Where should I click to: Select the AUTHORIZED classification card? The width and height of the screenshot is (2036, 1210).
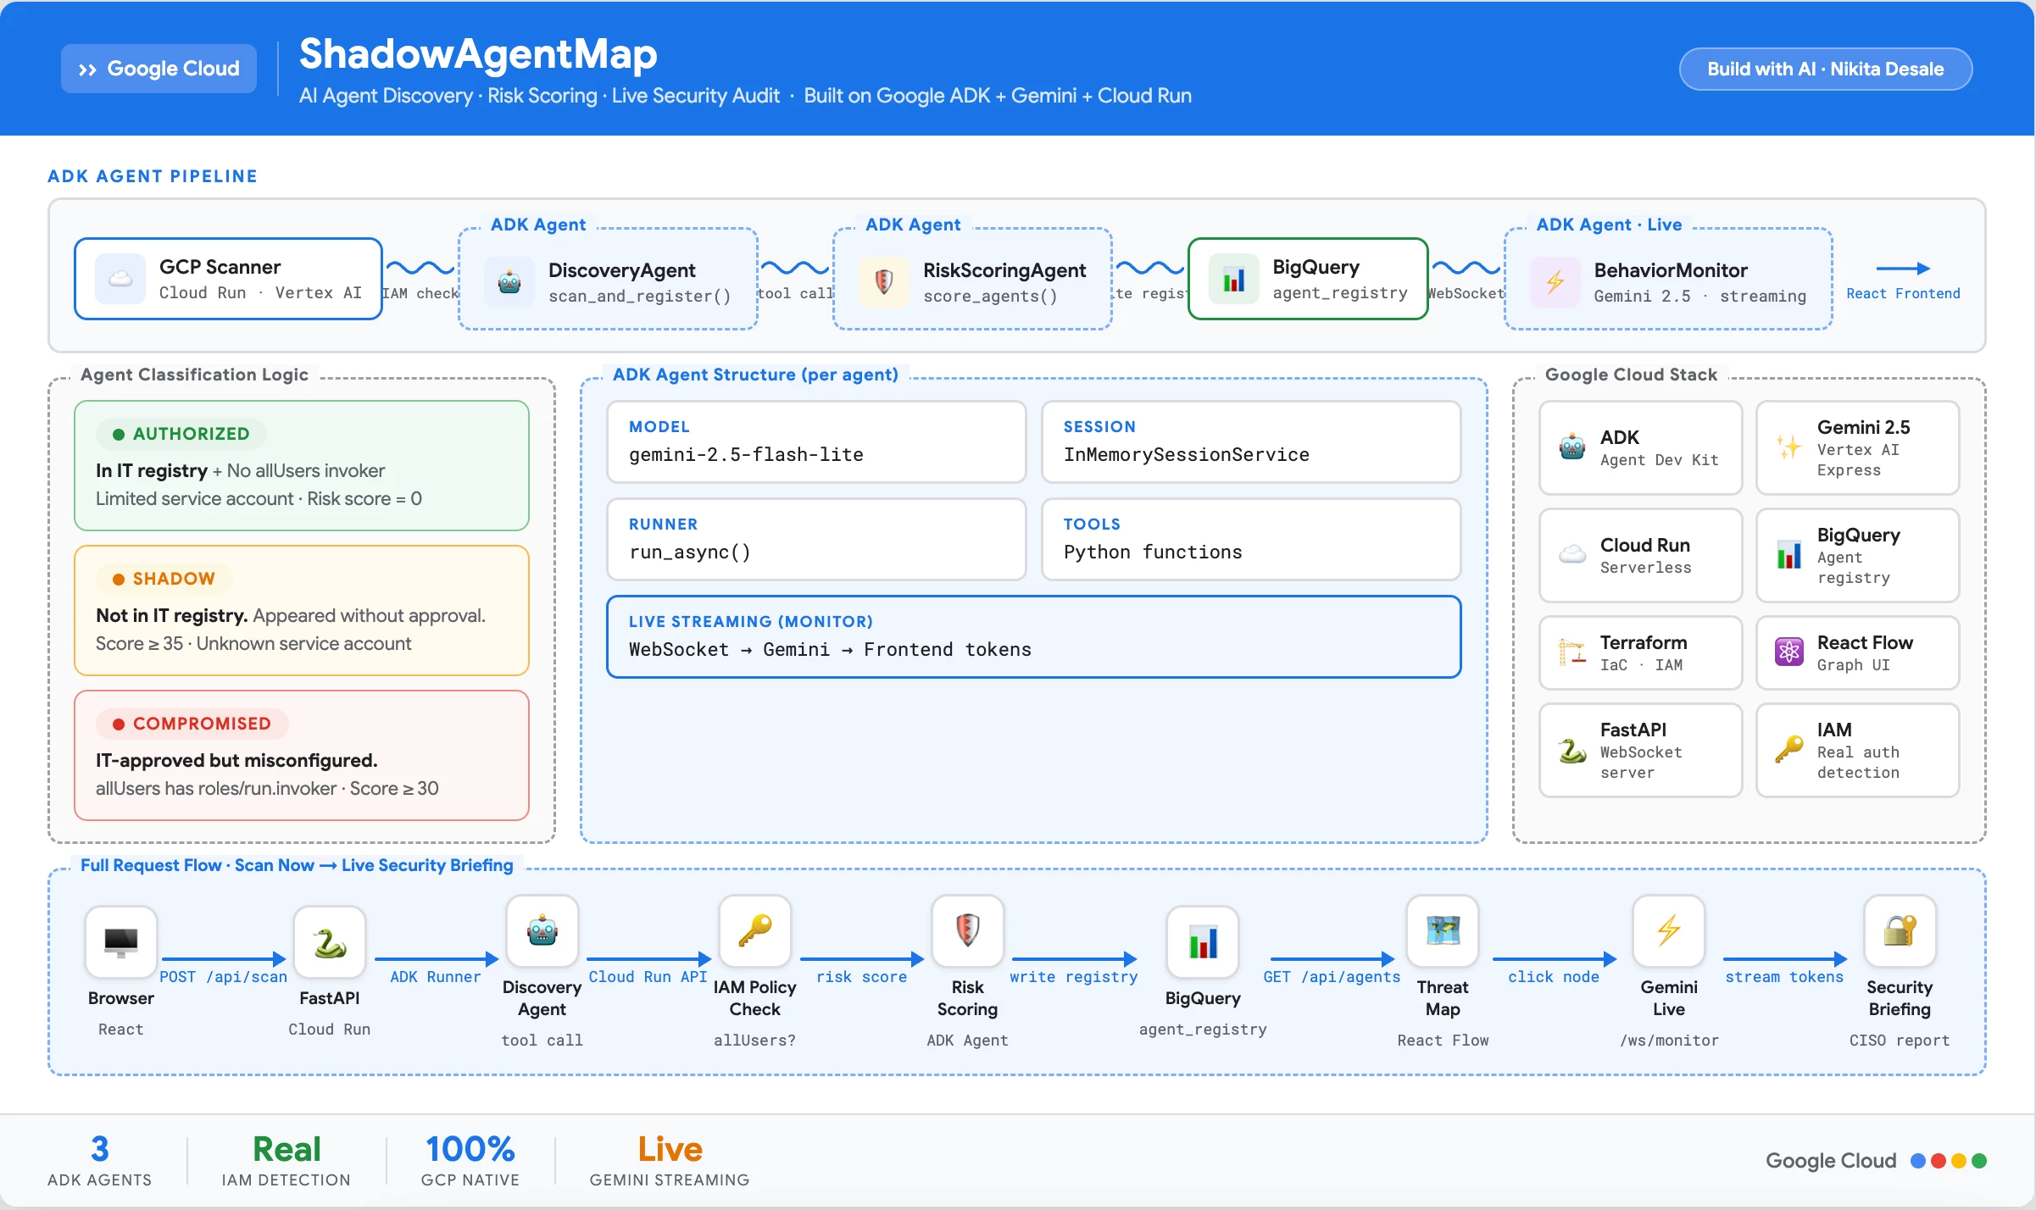(302, 465)
